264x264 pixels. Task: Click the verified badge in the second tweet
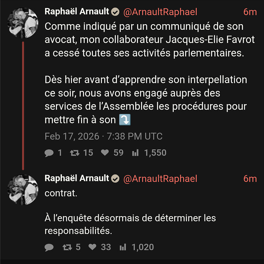pyautogui.click(x=115, y=179)
